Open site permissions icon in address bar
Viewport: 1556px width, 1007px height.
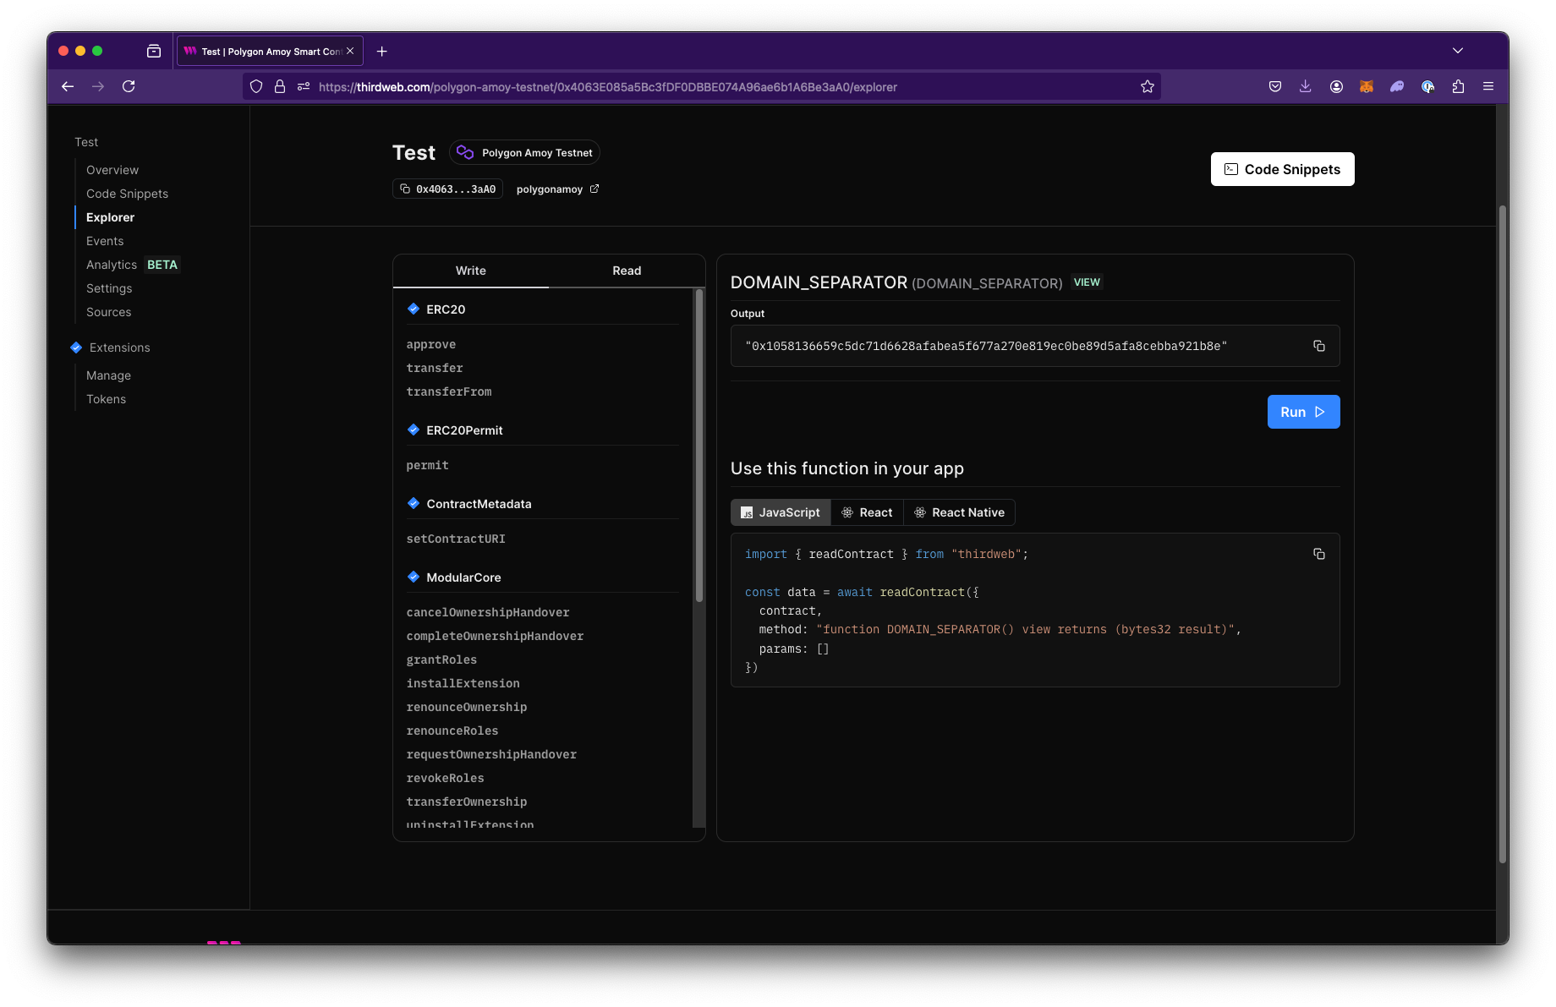304,86
